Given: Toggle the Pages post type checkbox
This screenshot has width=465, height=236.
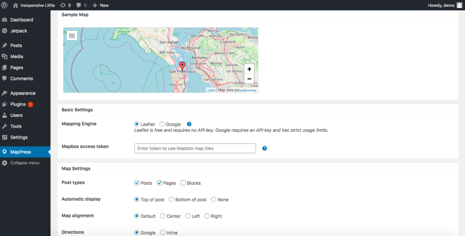Looking at the screenshot, I should coord(159,183).
